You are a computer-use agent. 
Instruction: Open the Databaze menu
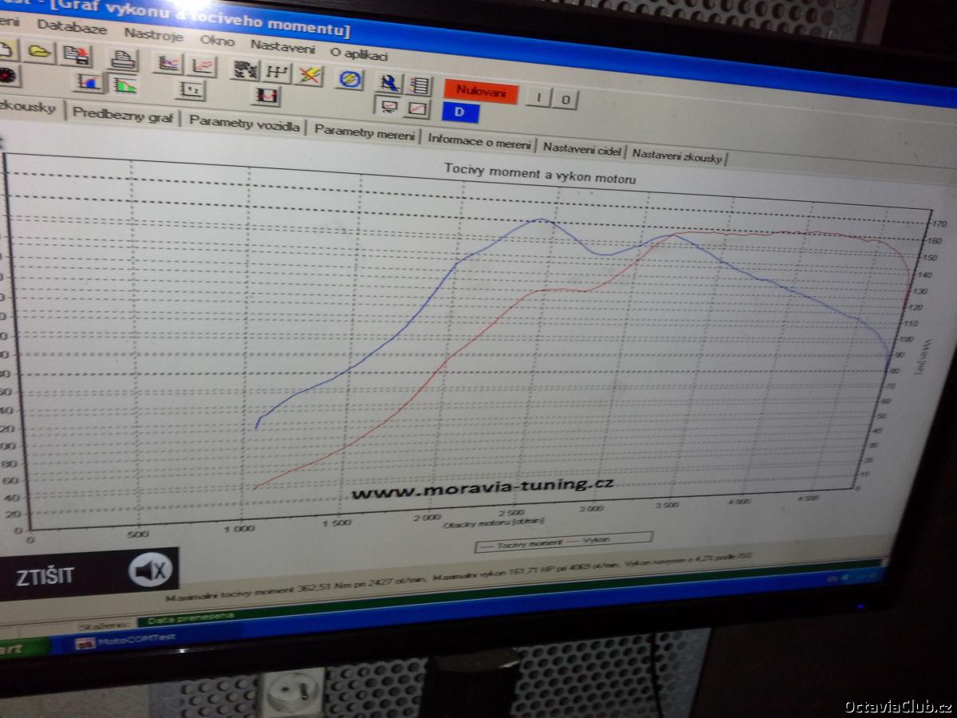pos(72,28)
